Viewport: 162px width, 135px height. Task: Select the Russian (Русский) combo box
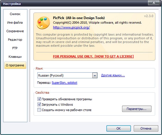(x=67, y=75)
